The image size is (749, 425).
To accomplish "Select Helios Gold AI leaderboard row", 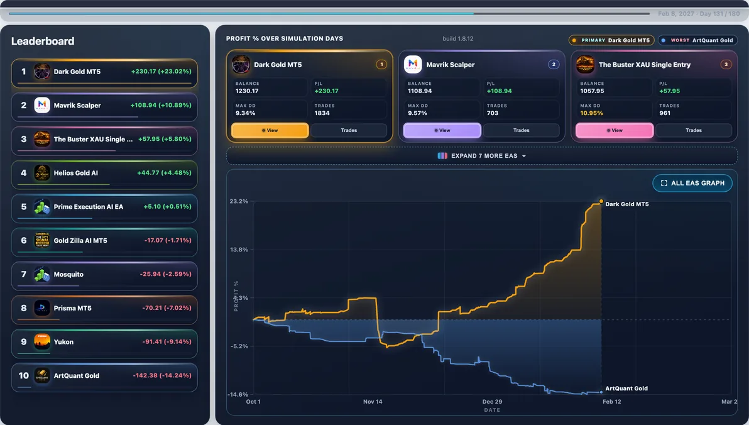I will 104,175.
